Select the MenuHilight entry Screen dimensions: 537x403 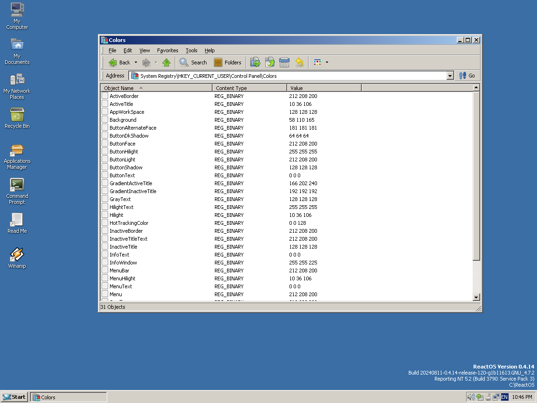tap(122, 278)
